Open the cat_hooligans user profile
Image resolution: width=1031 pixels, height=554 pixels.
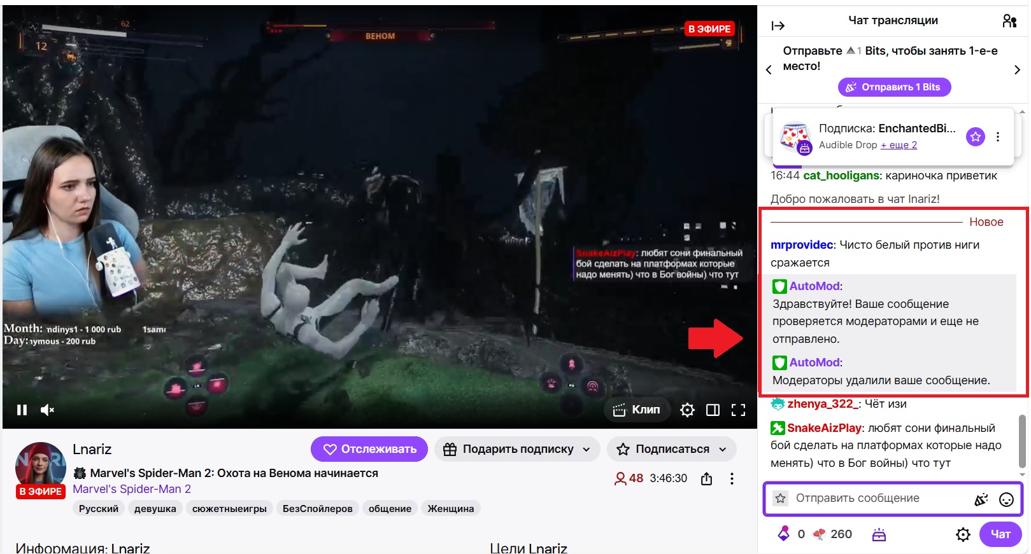click(841, 176)
